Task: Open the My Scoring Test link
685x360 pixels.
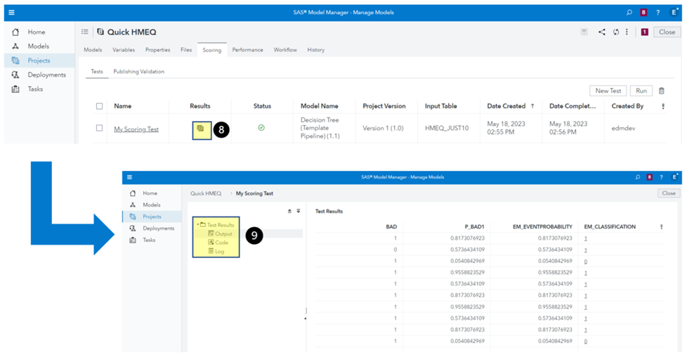Action: (x=136, y=129)
